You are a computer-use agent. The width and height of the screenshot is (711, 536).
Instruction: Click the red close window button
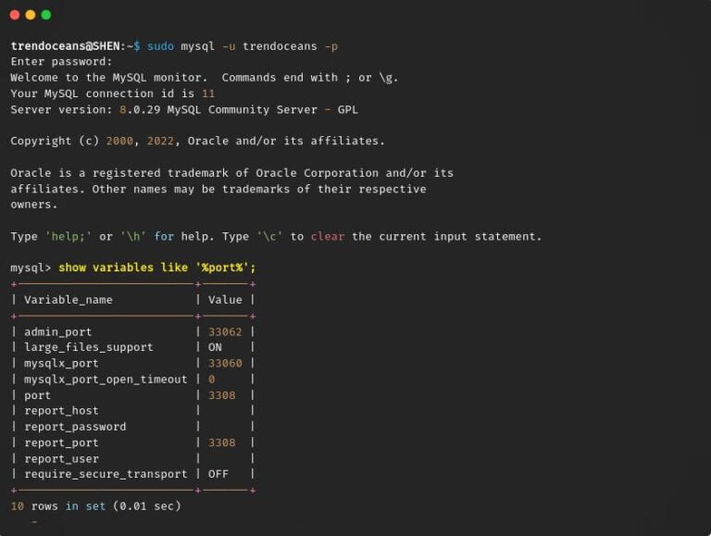(15, 15)
